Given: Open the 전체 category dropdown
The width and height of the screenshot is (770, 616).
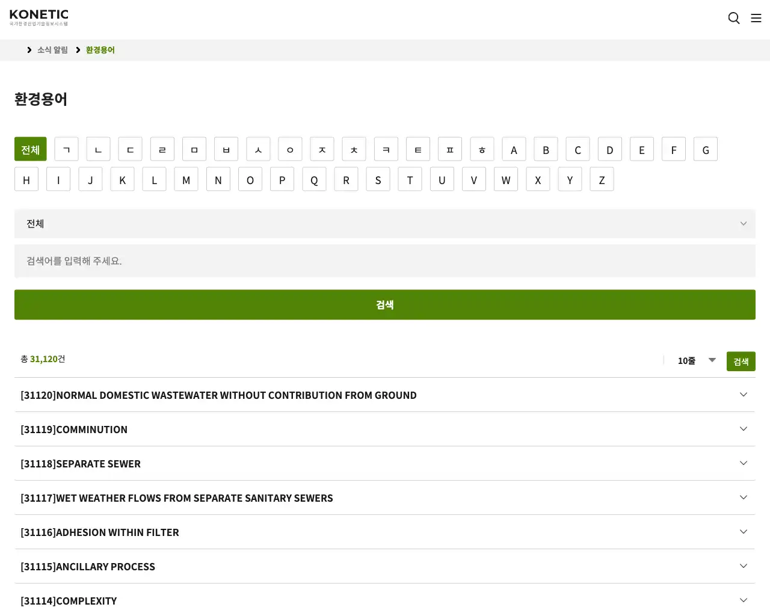Looking at the screenshot, I should [385, 224].
